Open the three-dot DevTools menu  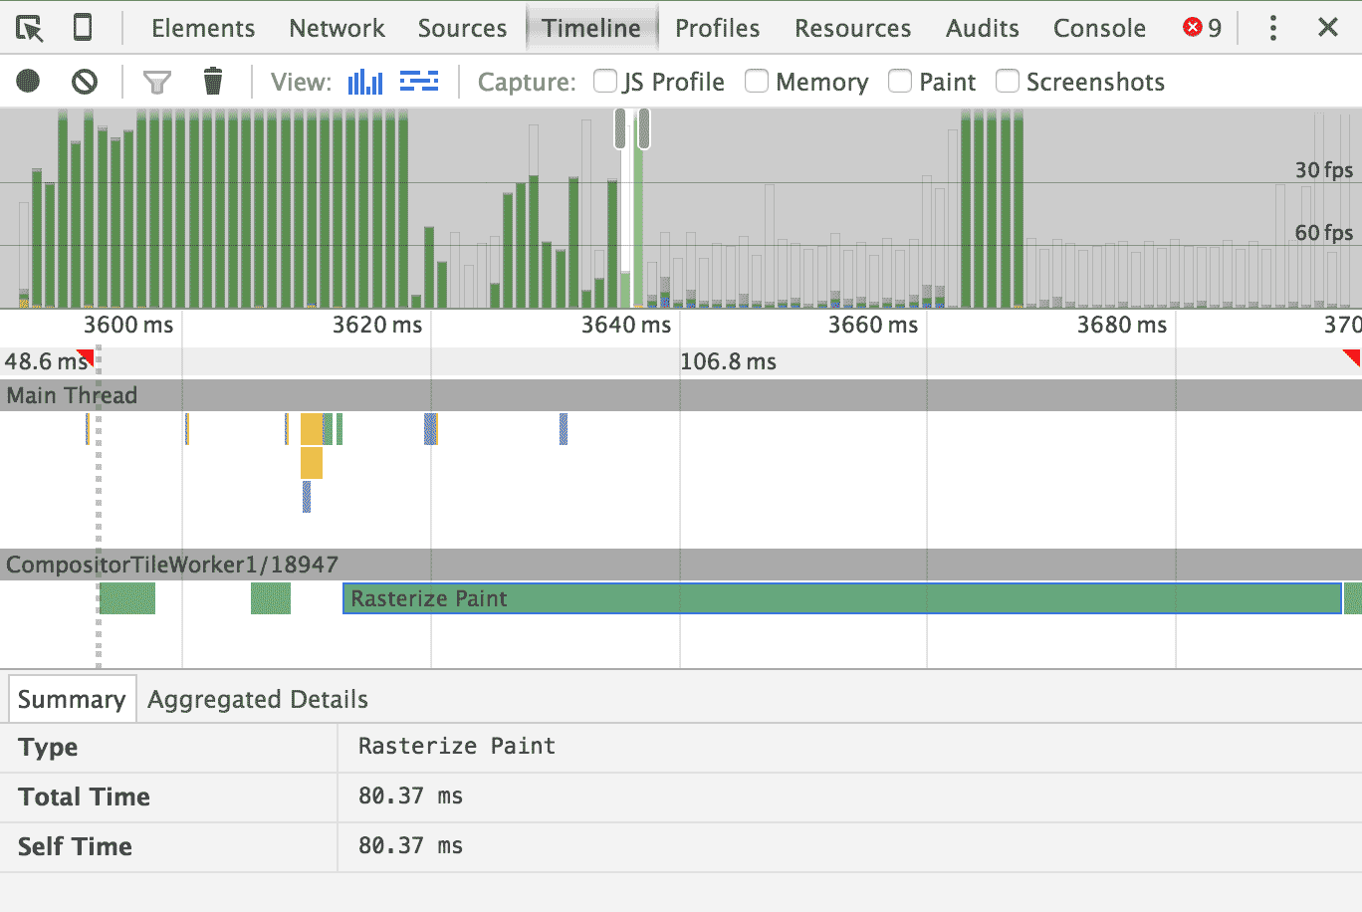(1272, 28)
